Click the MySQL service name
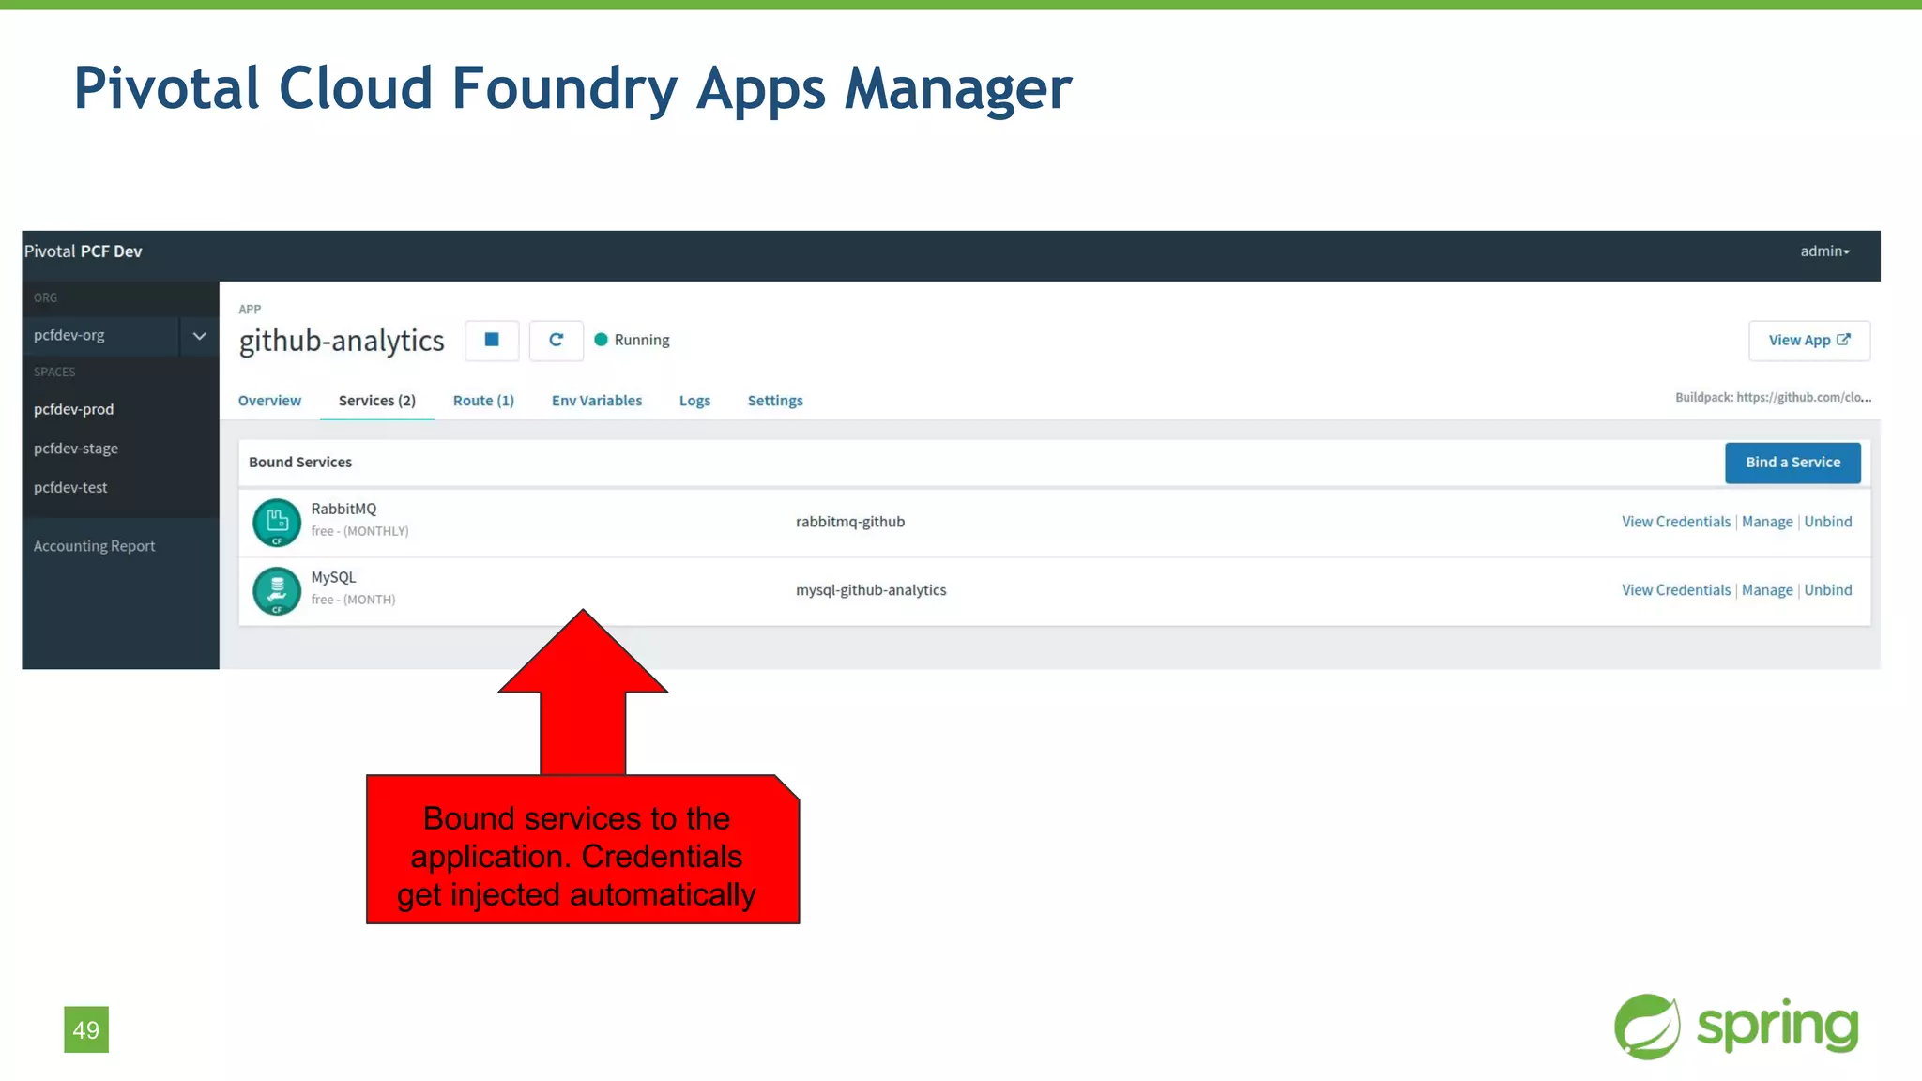 pyautogui.click(x=333, y=577)
